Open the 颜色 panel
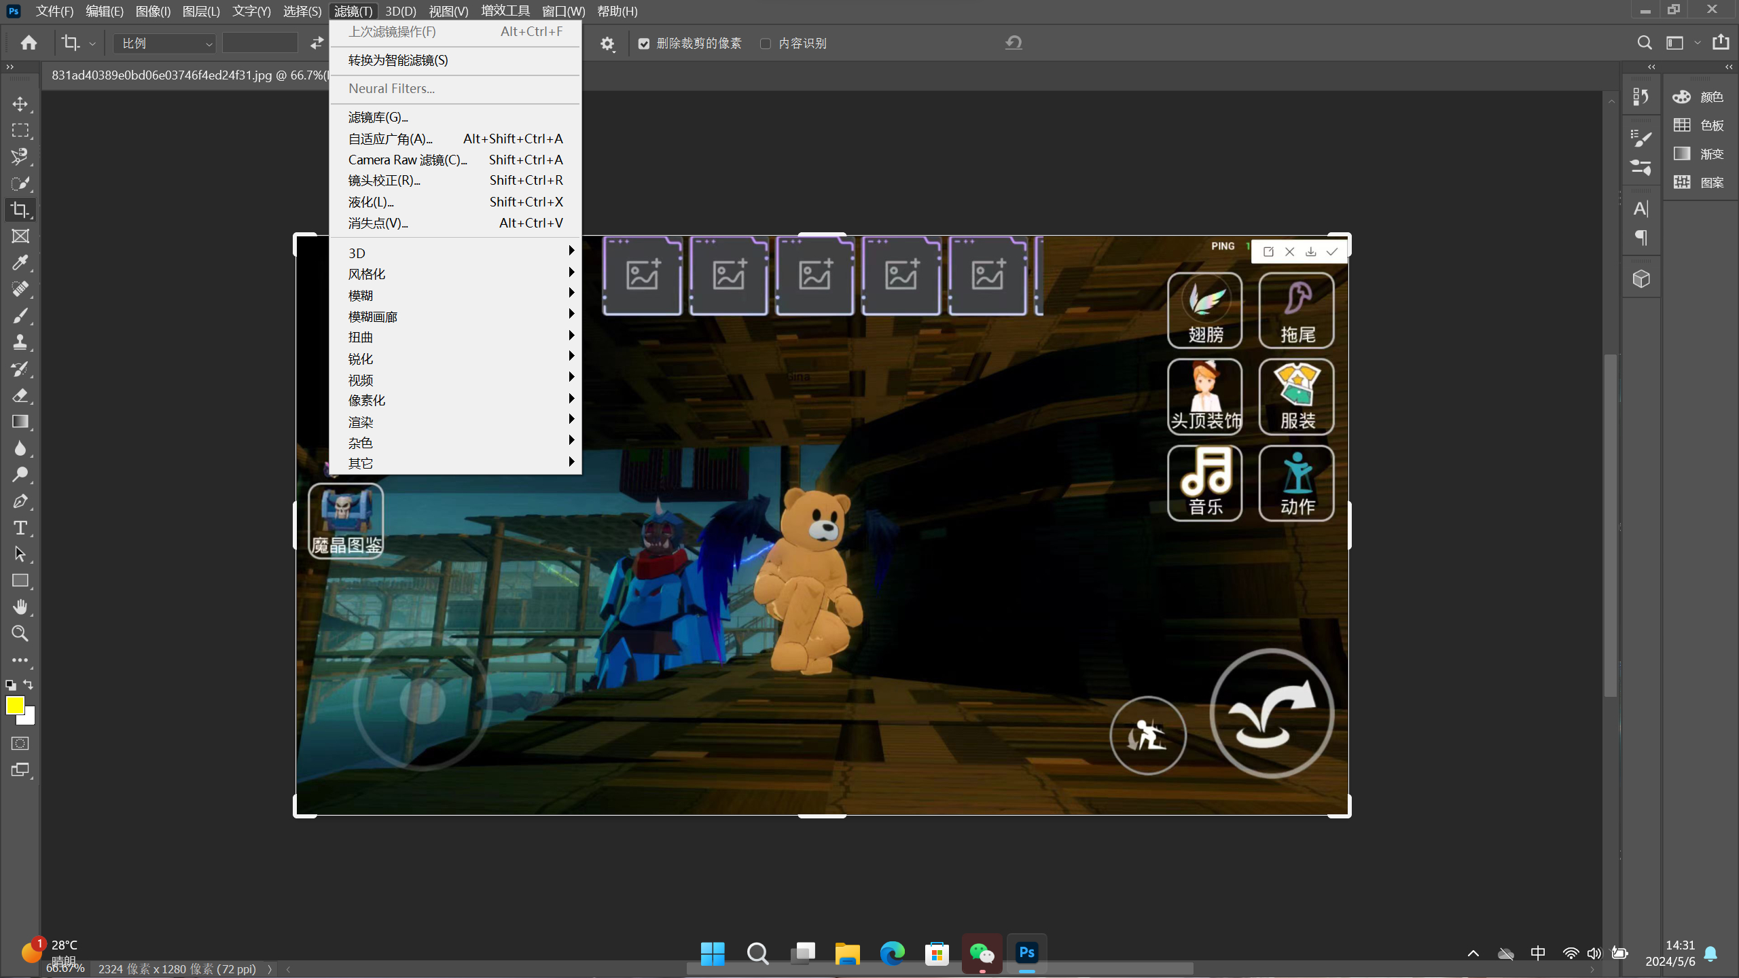The image size is (1739, 978). coord(1698,97)
